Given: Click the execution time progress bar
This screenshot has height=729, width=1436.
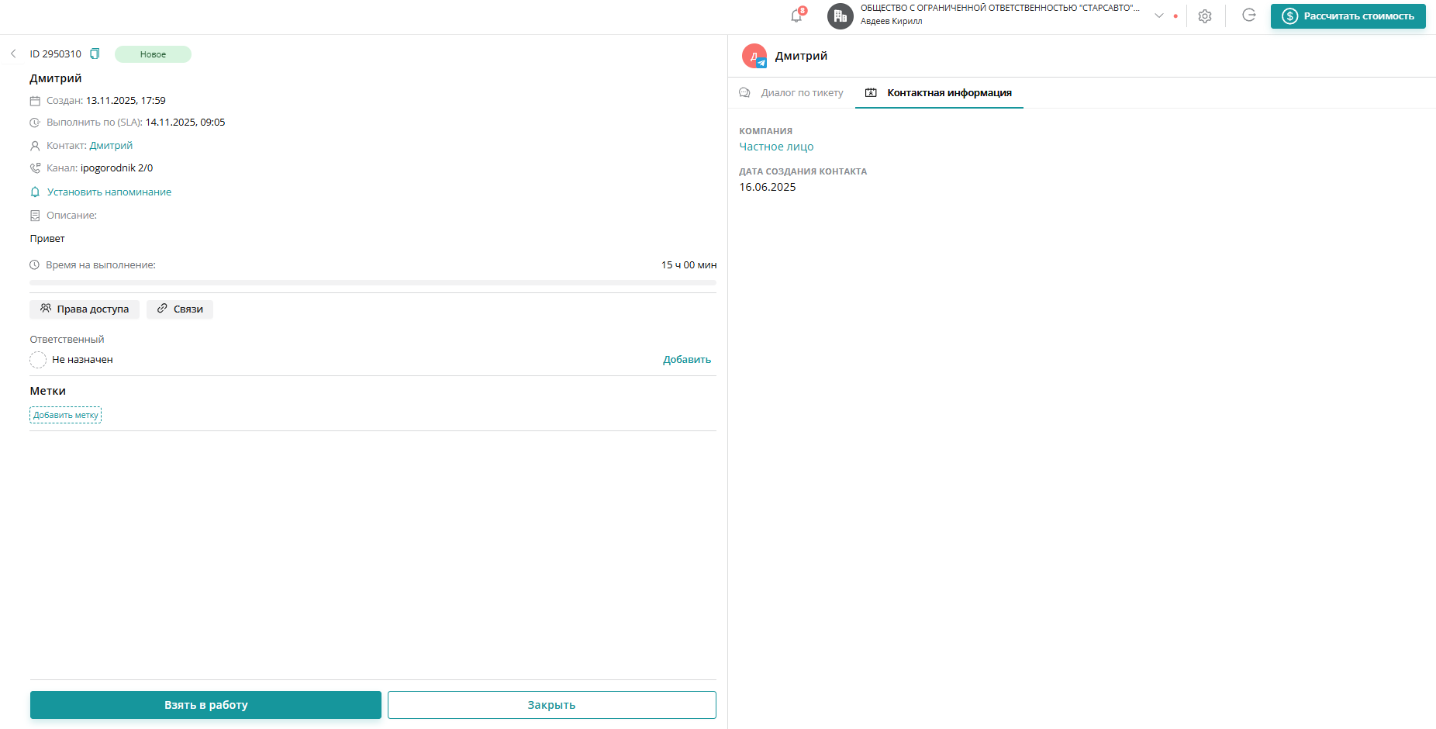Looking at the screenshot, I should (x=373, y=283).
